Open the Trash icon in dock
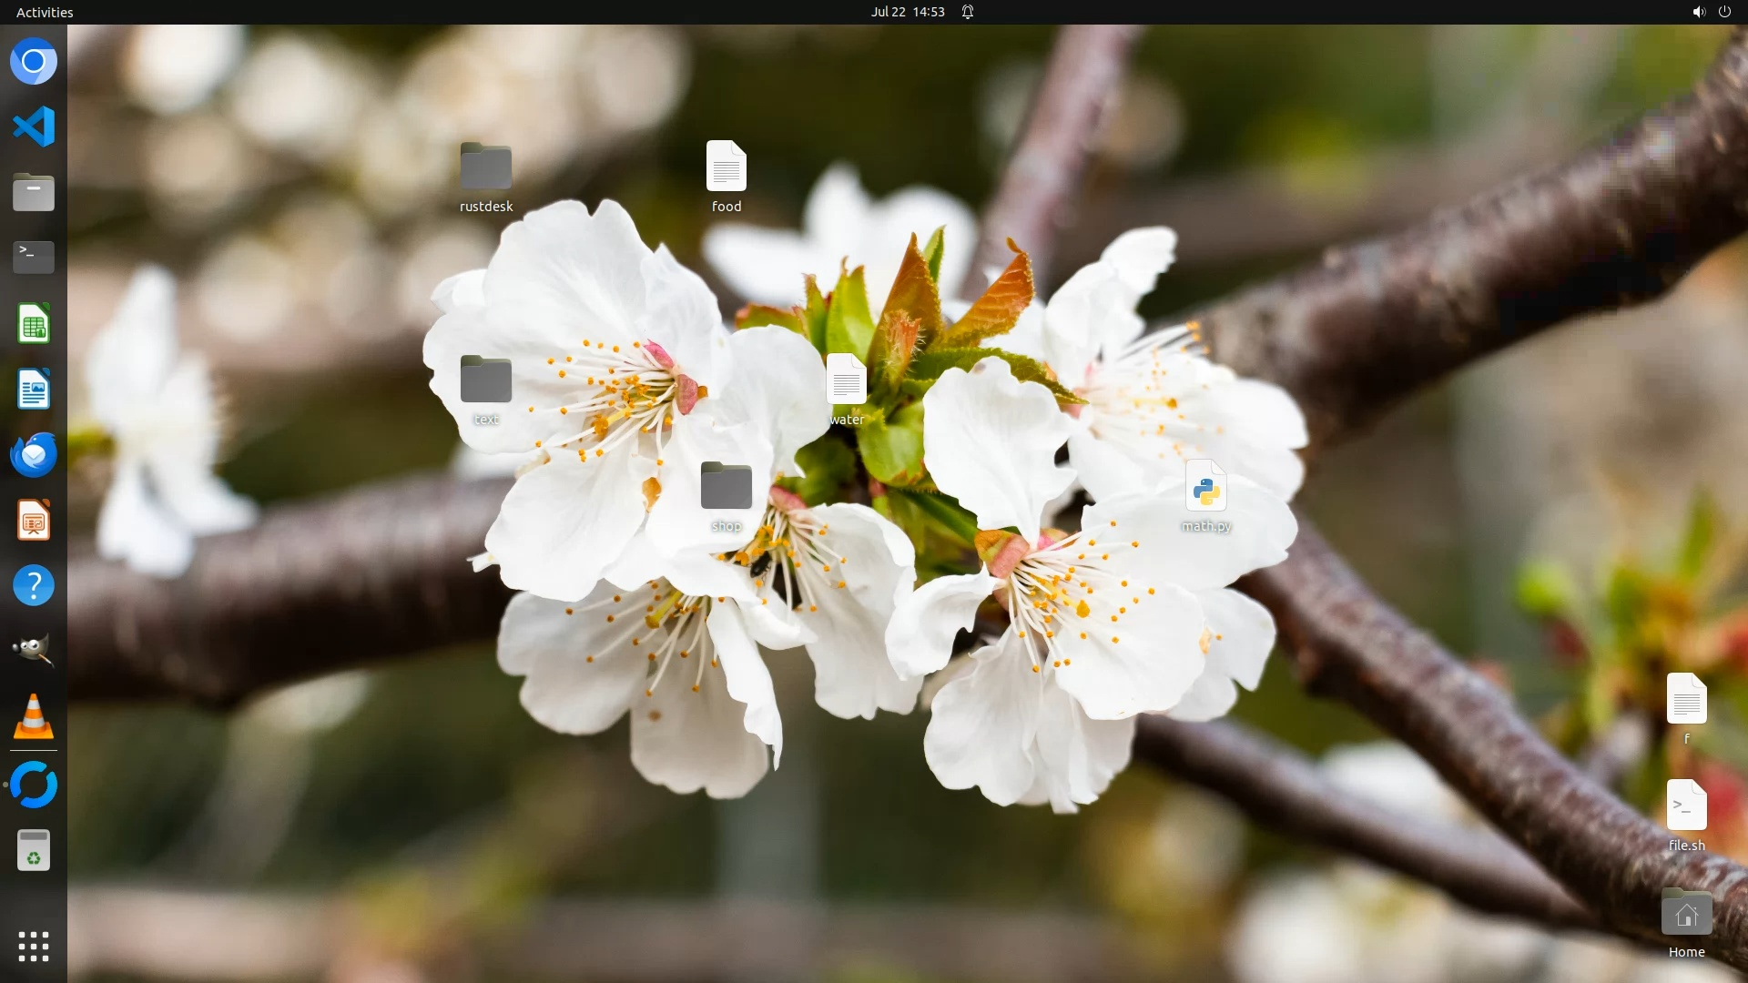This screenshot has height=983, width=1748. click(x=34, y=851)
